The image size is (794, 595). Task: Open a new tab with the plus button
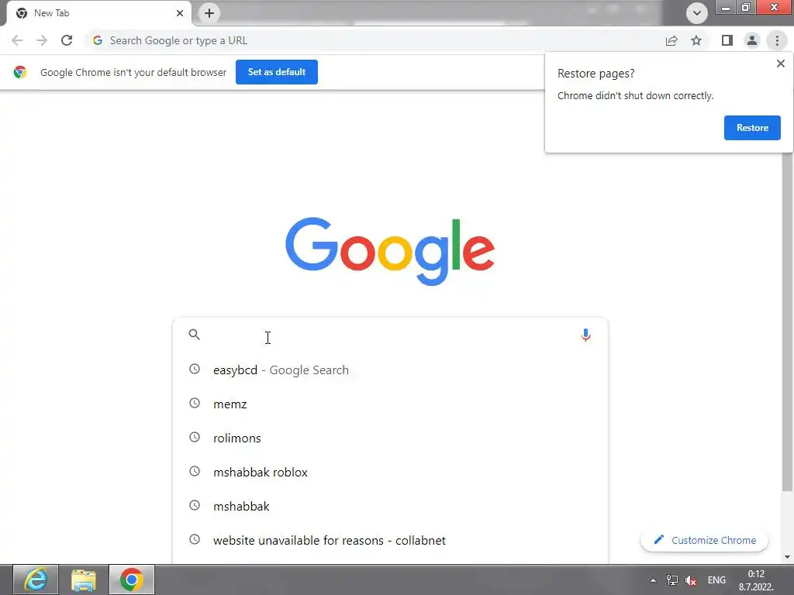tap(209, 13)
